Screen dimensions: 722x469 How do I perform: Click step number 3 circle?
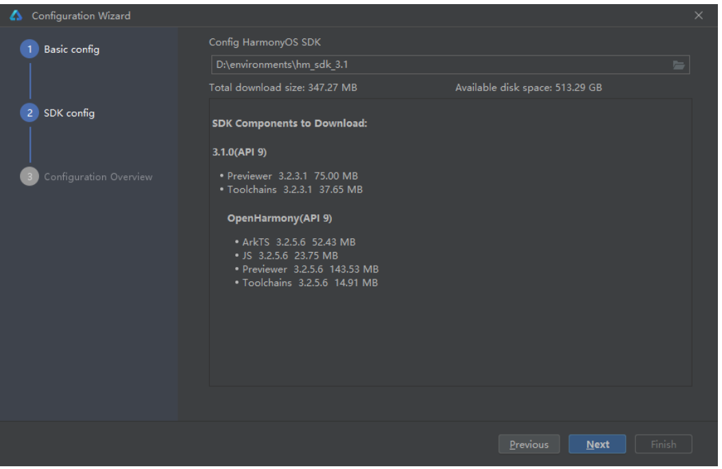29,177
